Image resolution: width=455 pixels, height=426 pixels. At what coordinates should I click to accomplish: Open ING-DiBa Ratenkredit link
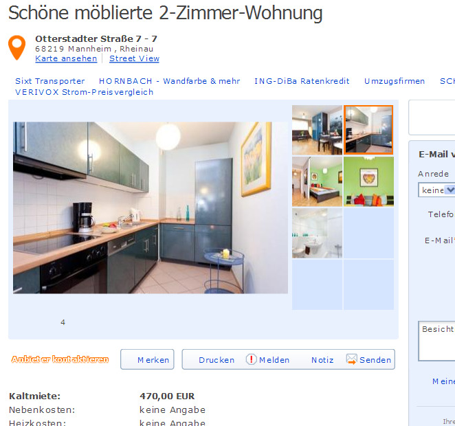tap(302, 81)
